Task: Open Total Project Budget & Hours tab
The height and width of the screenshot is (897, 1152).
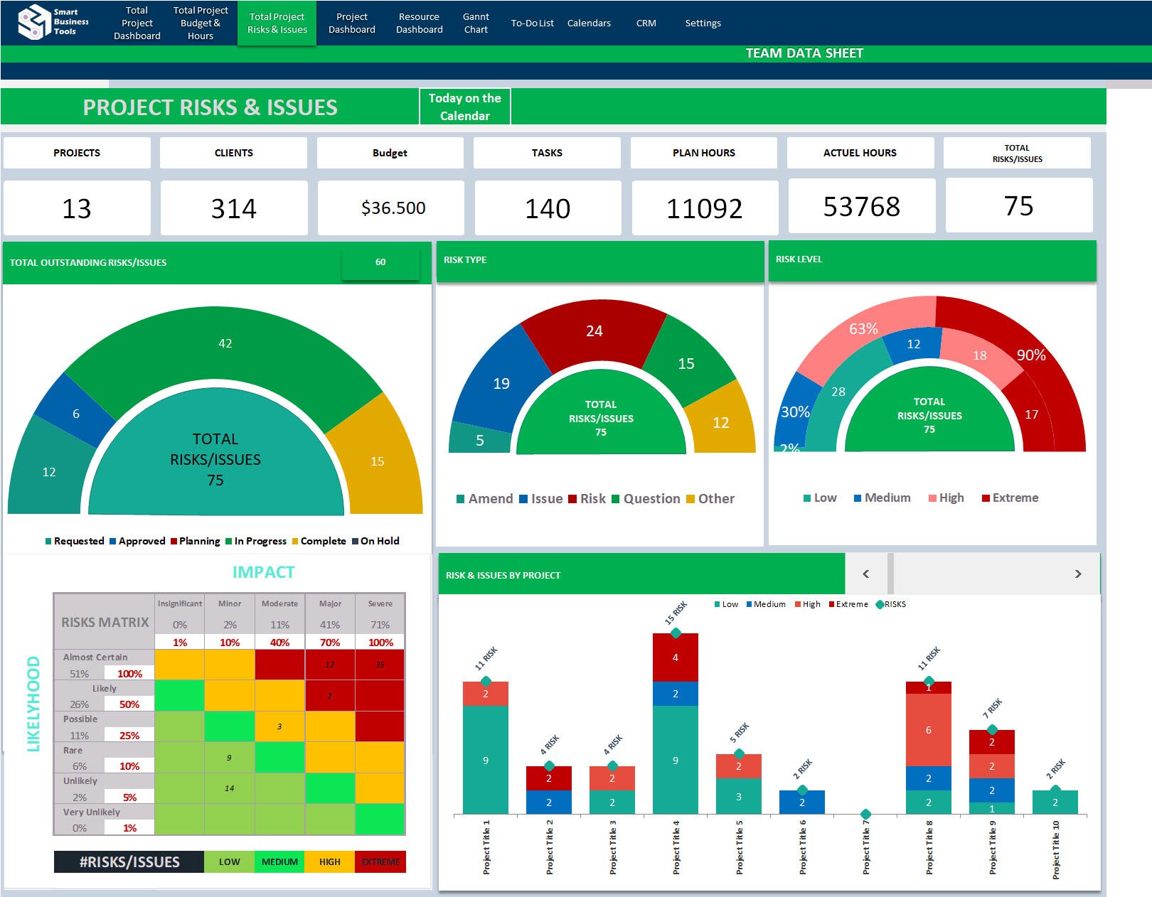Action: (201, 23)
